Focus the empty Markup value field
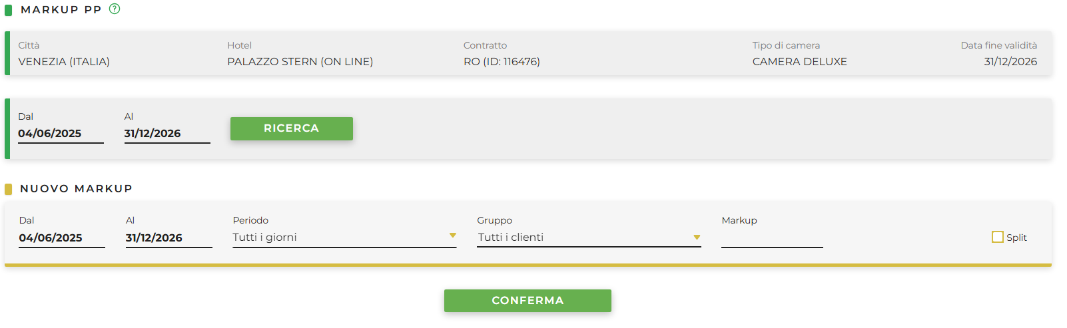 tap(772, 238)
